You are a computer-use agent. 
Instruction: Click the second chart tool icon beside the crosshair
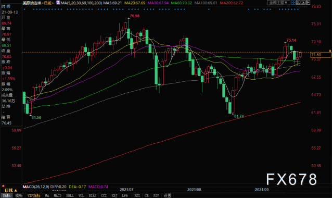(298, 3)
